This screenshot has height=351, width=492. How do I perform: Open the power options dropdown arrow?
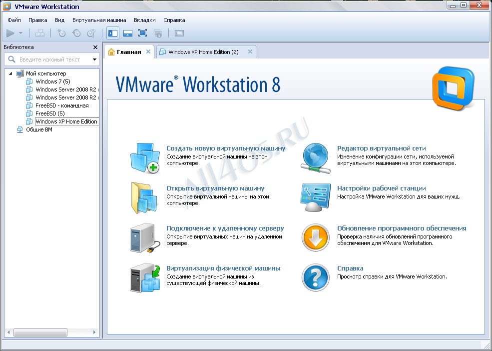20,33
